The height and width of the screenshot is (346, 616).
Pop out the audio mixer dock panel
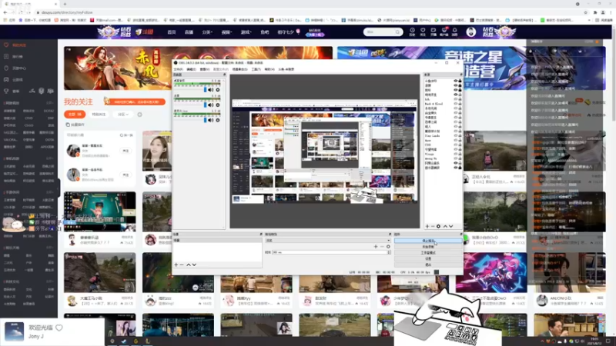tap(224, 75)
